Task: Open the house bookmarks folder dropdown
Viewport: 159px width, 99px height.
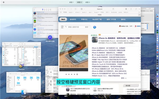Action: point(96,12)
